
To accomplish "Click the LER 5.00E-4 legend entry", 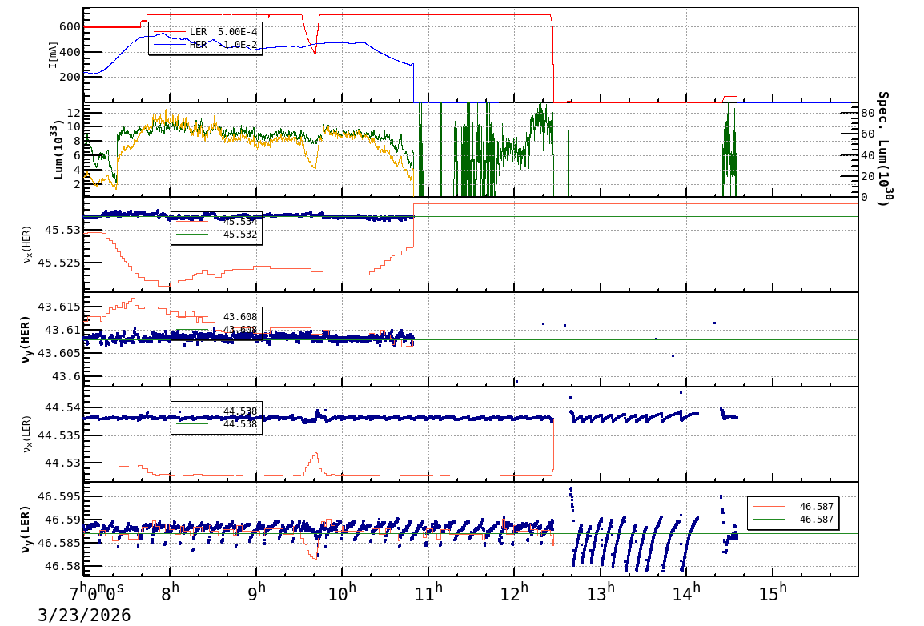I will (x=223, y=31).
